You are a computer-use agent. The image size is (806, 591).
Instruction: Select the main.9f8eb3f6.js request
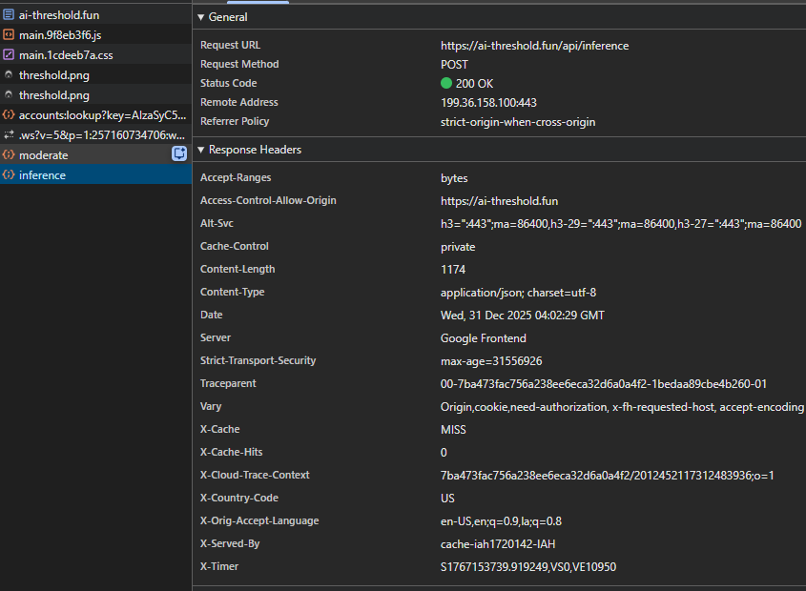[x=95, y=35]
